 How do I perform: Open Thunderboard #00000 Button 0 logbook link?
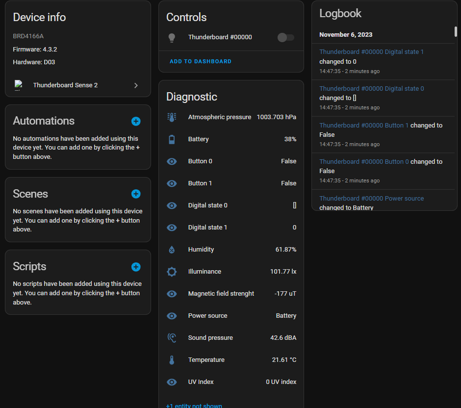pos(364,162)
